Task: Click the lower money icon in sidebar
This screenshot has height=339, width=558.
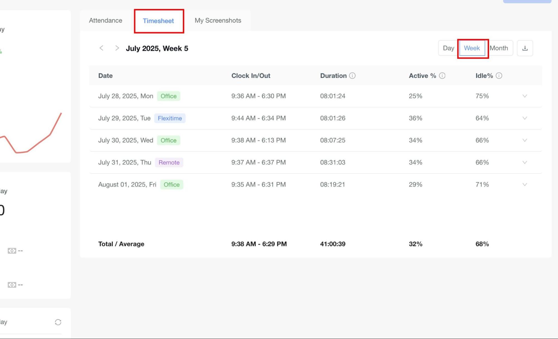Action: click(12, 285)
